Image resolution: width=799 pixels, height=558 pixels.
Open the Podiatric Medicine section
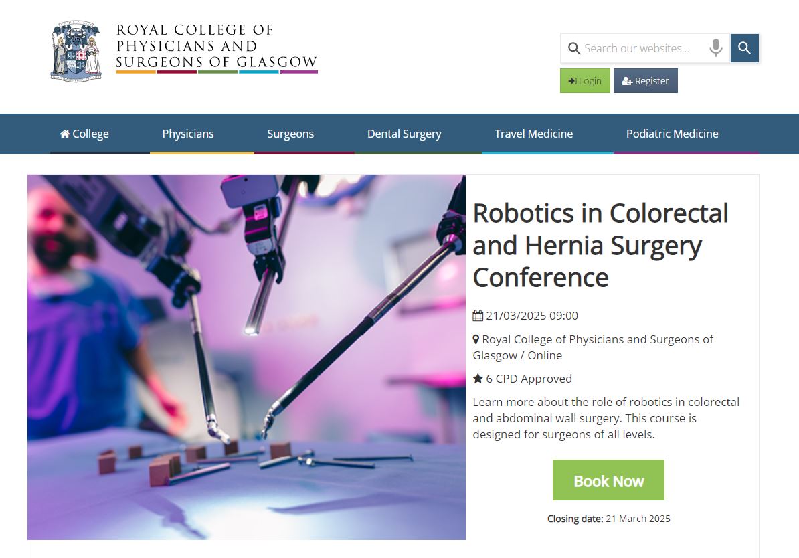(672, 134)
